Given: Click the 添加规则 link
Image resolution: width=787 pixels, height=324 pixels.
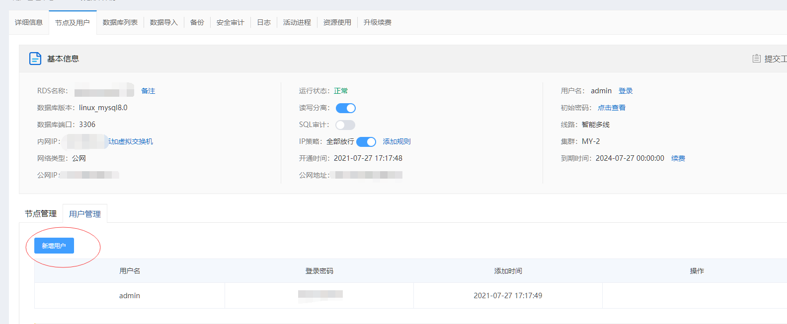Looking at the screenshot, I should pos(397,141).
